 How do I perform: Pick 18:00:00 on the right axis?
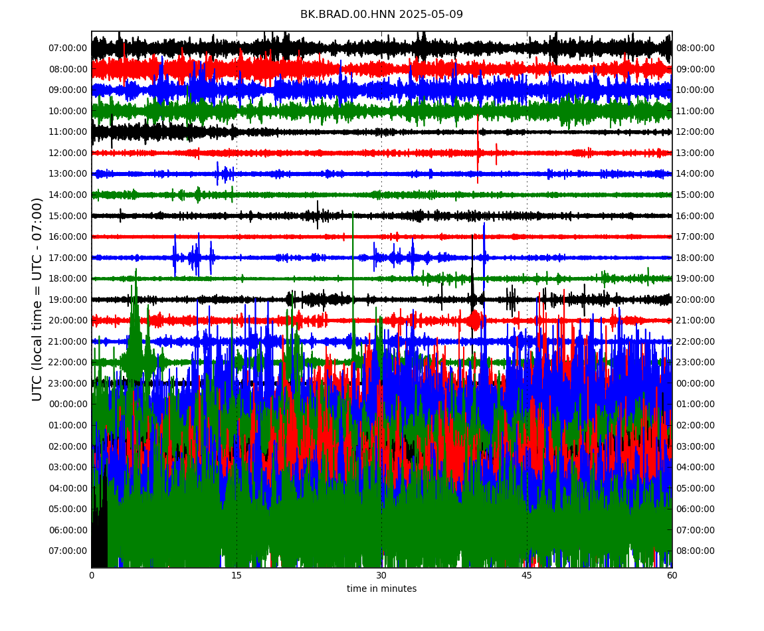click(696, 258)
